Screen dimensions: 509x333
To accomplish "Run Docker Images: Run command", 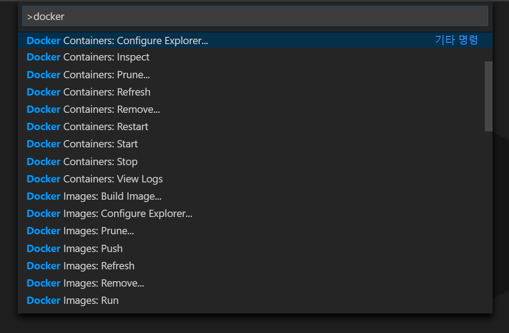I will [255, 300].
